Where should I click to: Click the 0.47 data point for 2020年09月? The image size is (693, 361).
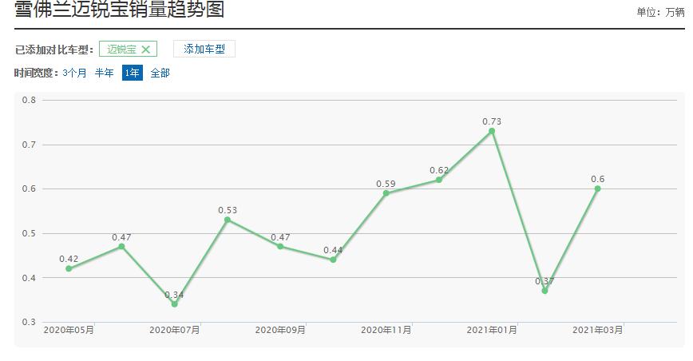coord(280,247)
